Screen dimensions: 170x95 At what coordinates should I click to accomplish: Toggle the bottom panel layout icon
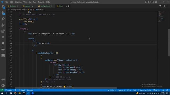click(149, 2)
